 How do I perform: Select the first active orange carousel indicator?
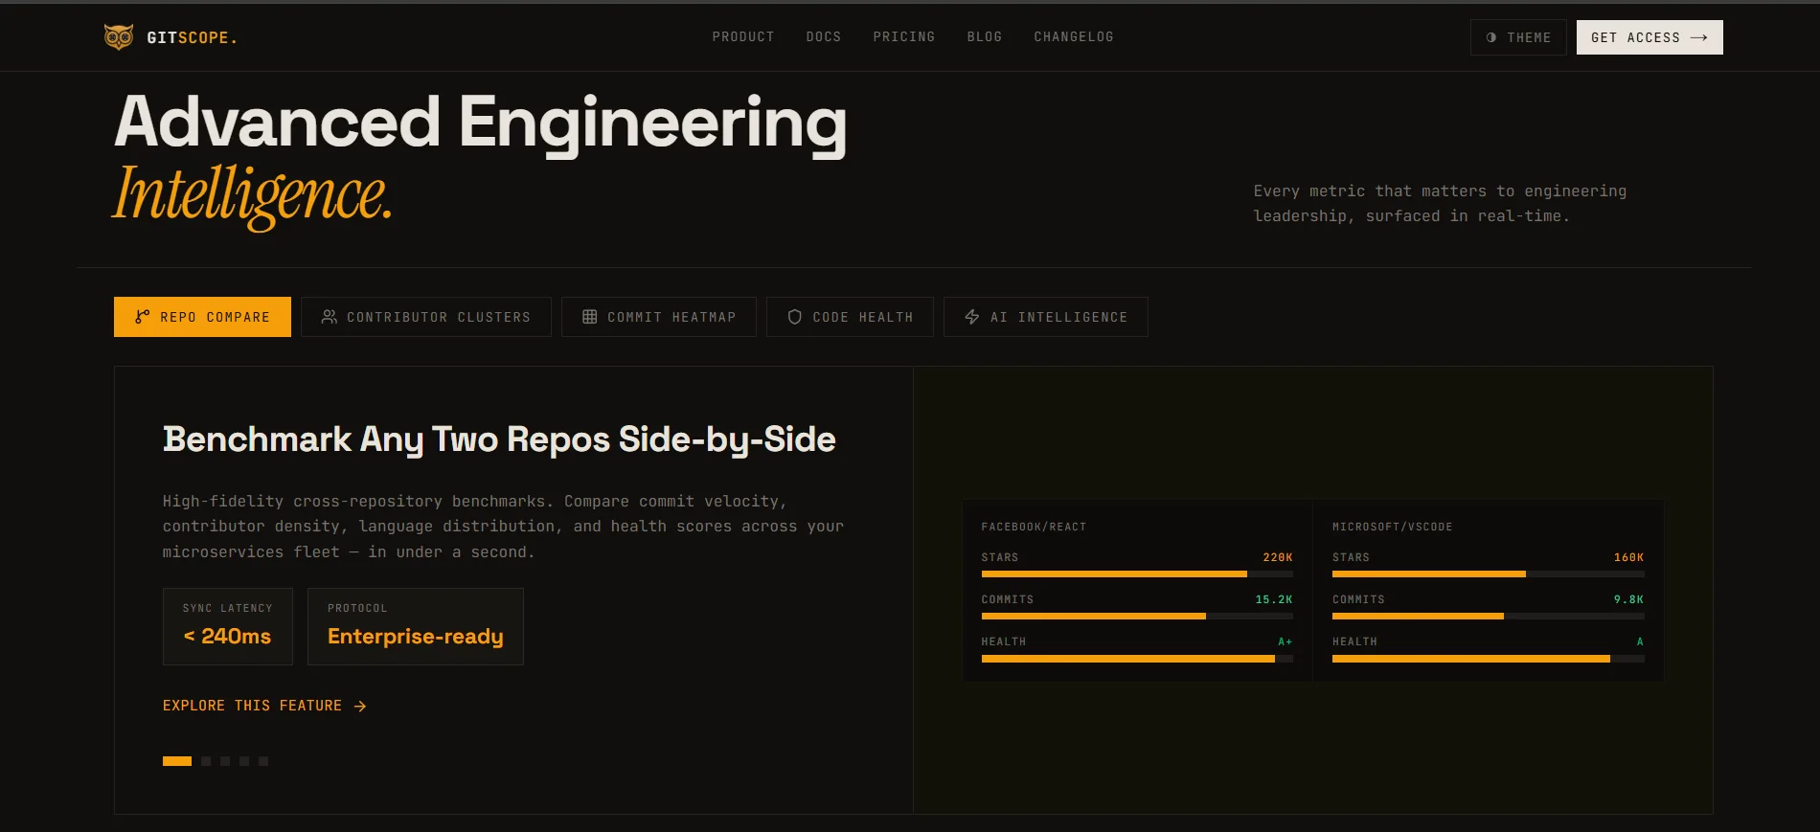(x=177, y=761)
